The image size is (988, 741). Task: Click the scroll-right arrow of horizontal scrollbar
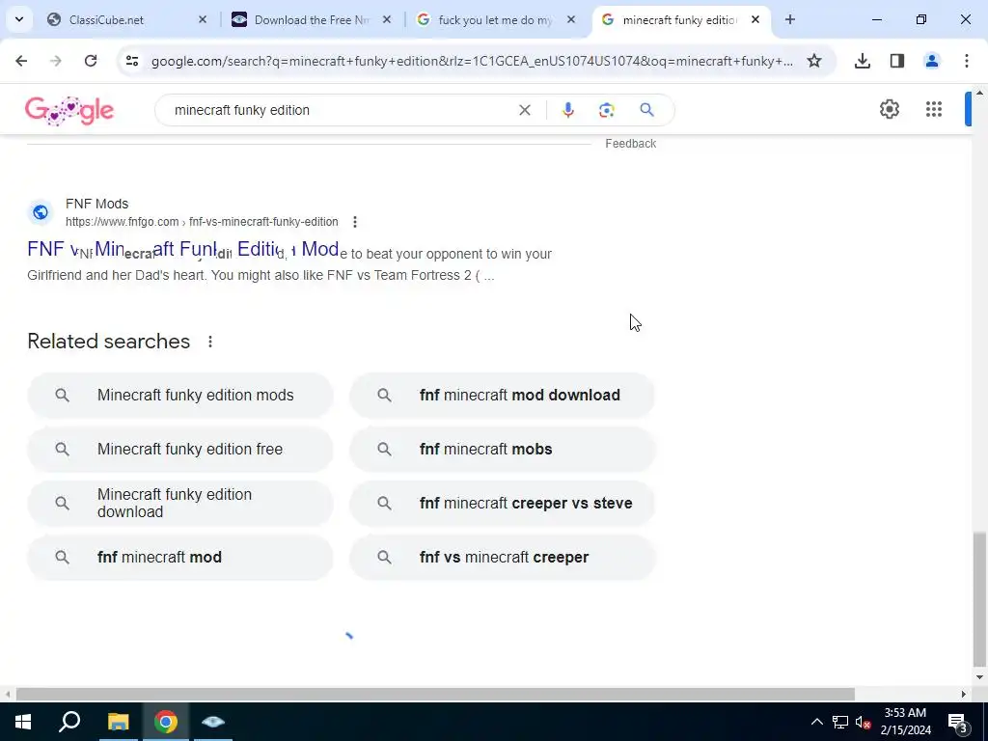click(964, 695)
